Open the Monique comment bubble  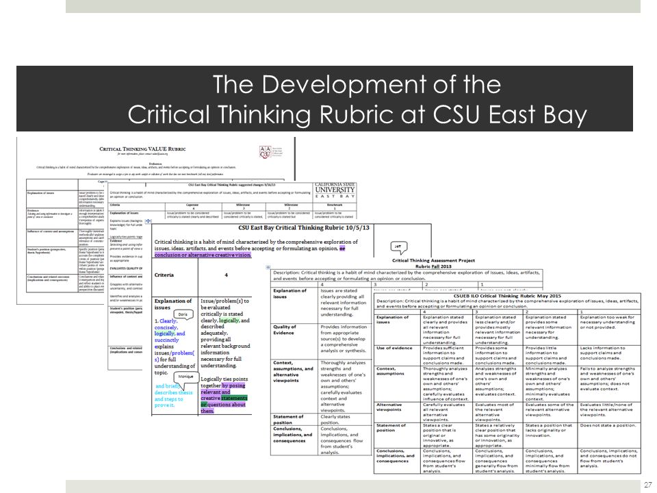(x=185, y=378)
